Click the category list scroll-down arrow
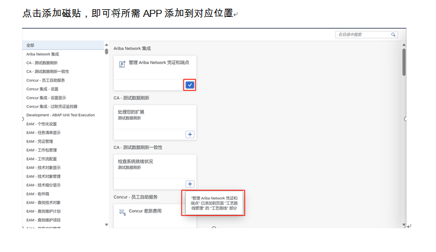The height and width of the screenshot is (252, 436). 106,224
